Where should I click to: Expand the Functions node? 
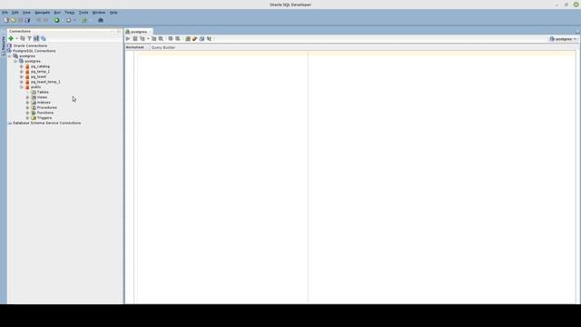(27, 113)
